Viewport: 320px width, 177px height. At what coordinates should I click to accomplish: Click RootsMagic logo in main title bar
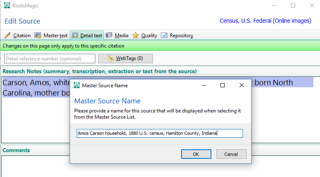[7, 5]
